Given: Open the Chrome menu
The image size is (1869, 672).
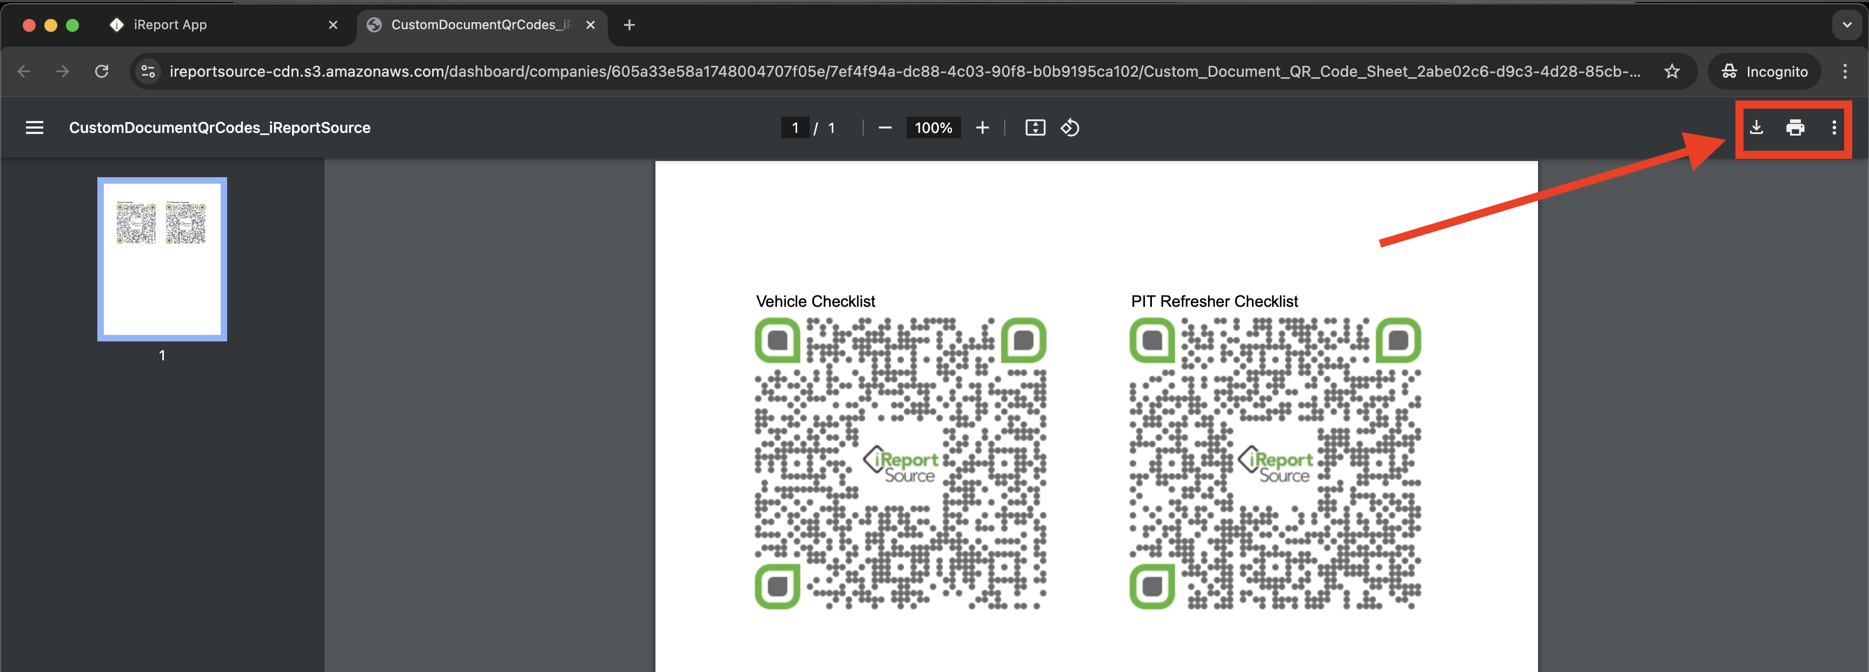Looking at the screenshot, I should [1845, 71].
